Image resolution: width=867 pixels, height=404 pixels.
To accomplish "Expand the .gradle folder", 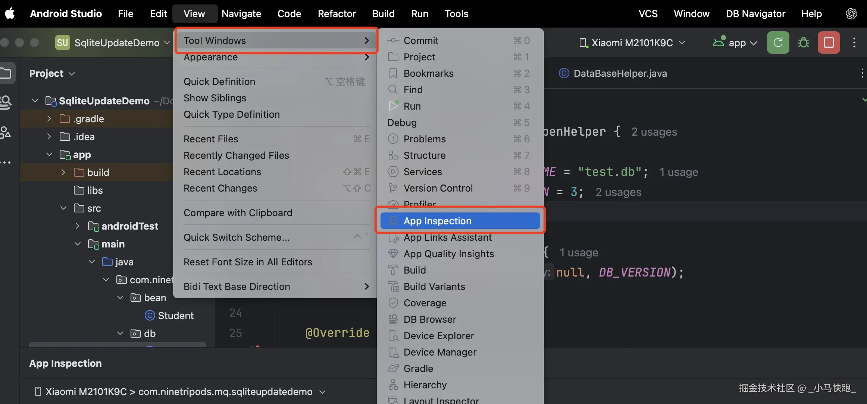I will (49, 119).
